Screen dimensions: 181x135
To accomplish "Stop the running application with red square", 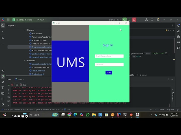I will click(134, 20).
